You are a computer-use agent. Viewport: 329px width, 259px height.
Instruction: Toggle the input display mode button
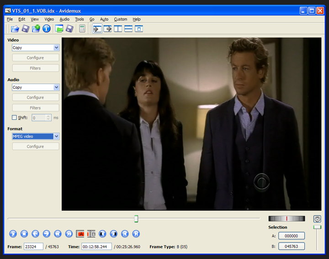pyautogui.click(x=97, y=29)
